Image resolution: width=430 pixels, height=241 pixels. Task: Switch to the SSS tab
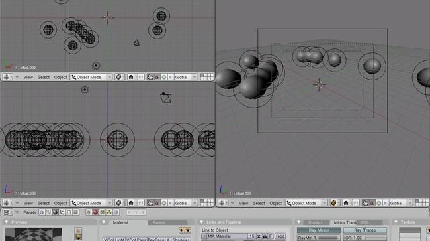click(369, 222)
